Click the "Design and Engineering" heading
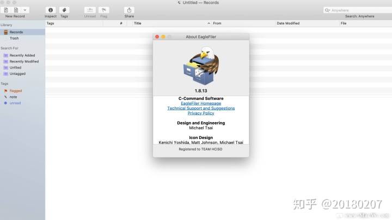 pyautogui.click(x=201, y=123)
